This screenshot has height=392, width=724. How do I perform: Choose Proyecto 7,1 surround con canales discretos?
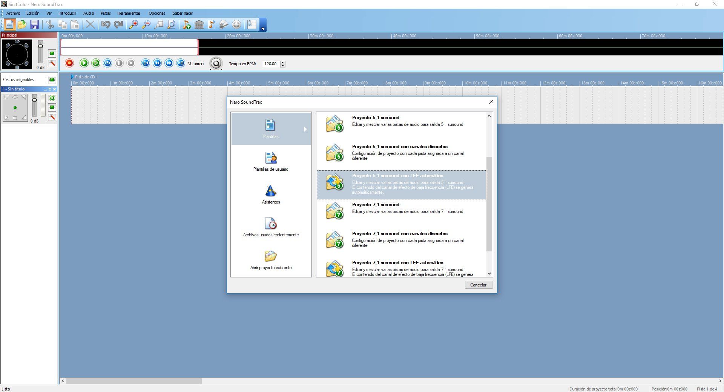pyautogui.click(x=401, y=243)
